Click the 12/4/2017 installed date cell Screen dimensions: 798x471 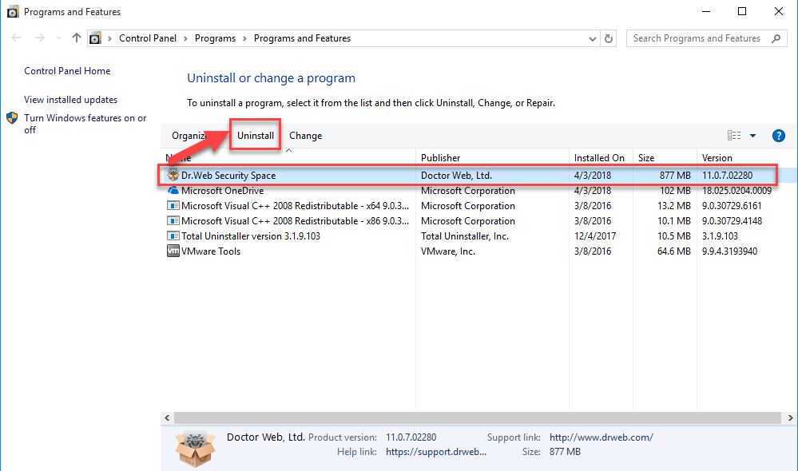595,236
